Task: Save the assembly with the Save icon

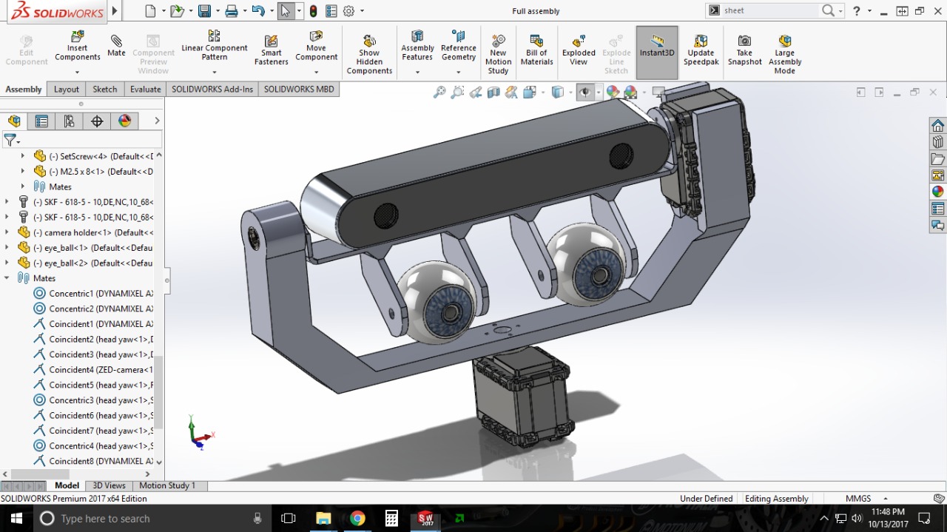Action: coord(204,11)
